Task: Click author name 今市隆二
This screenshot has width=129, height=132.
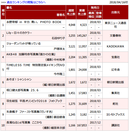Action: click(x=59, y=74)
